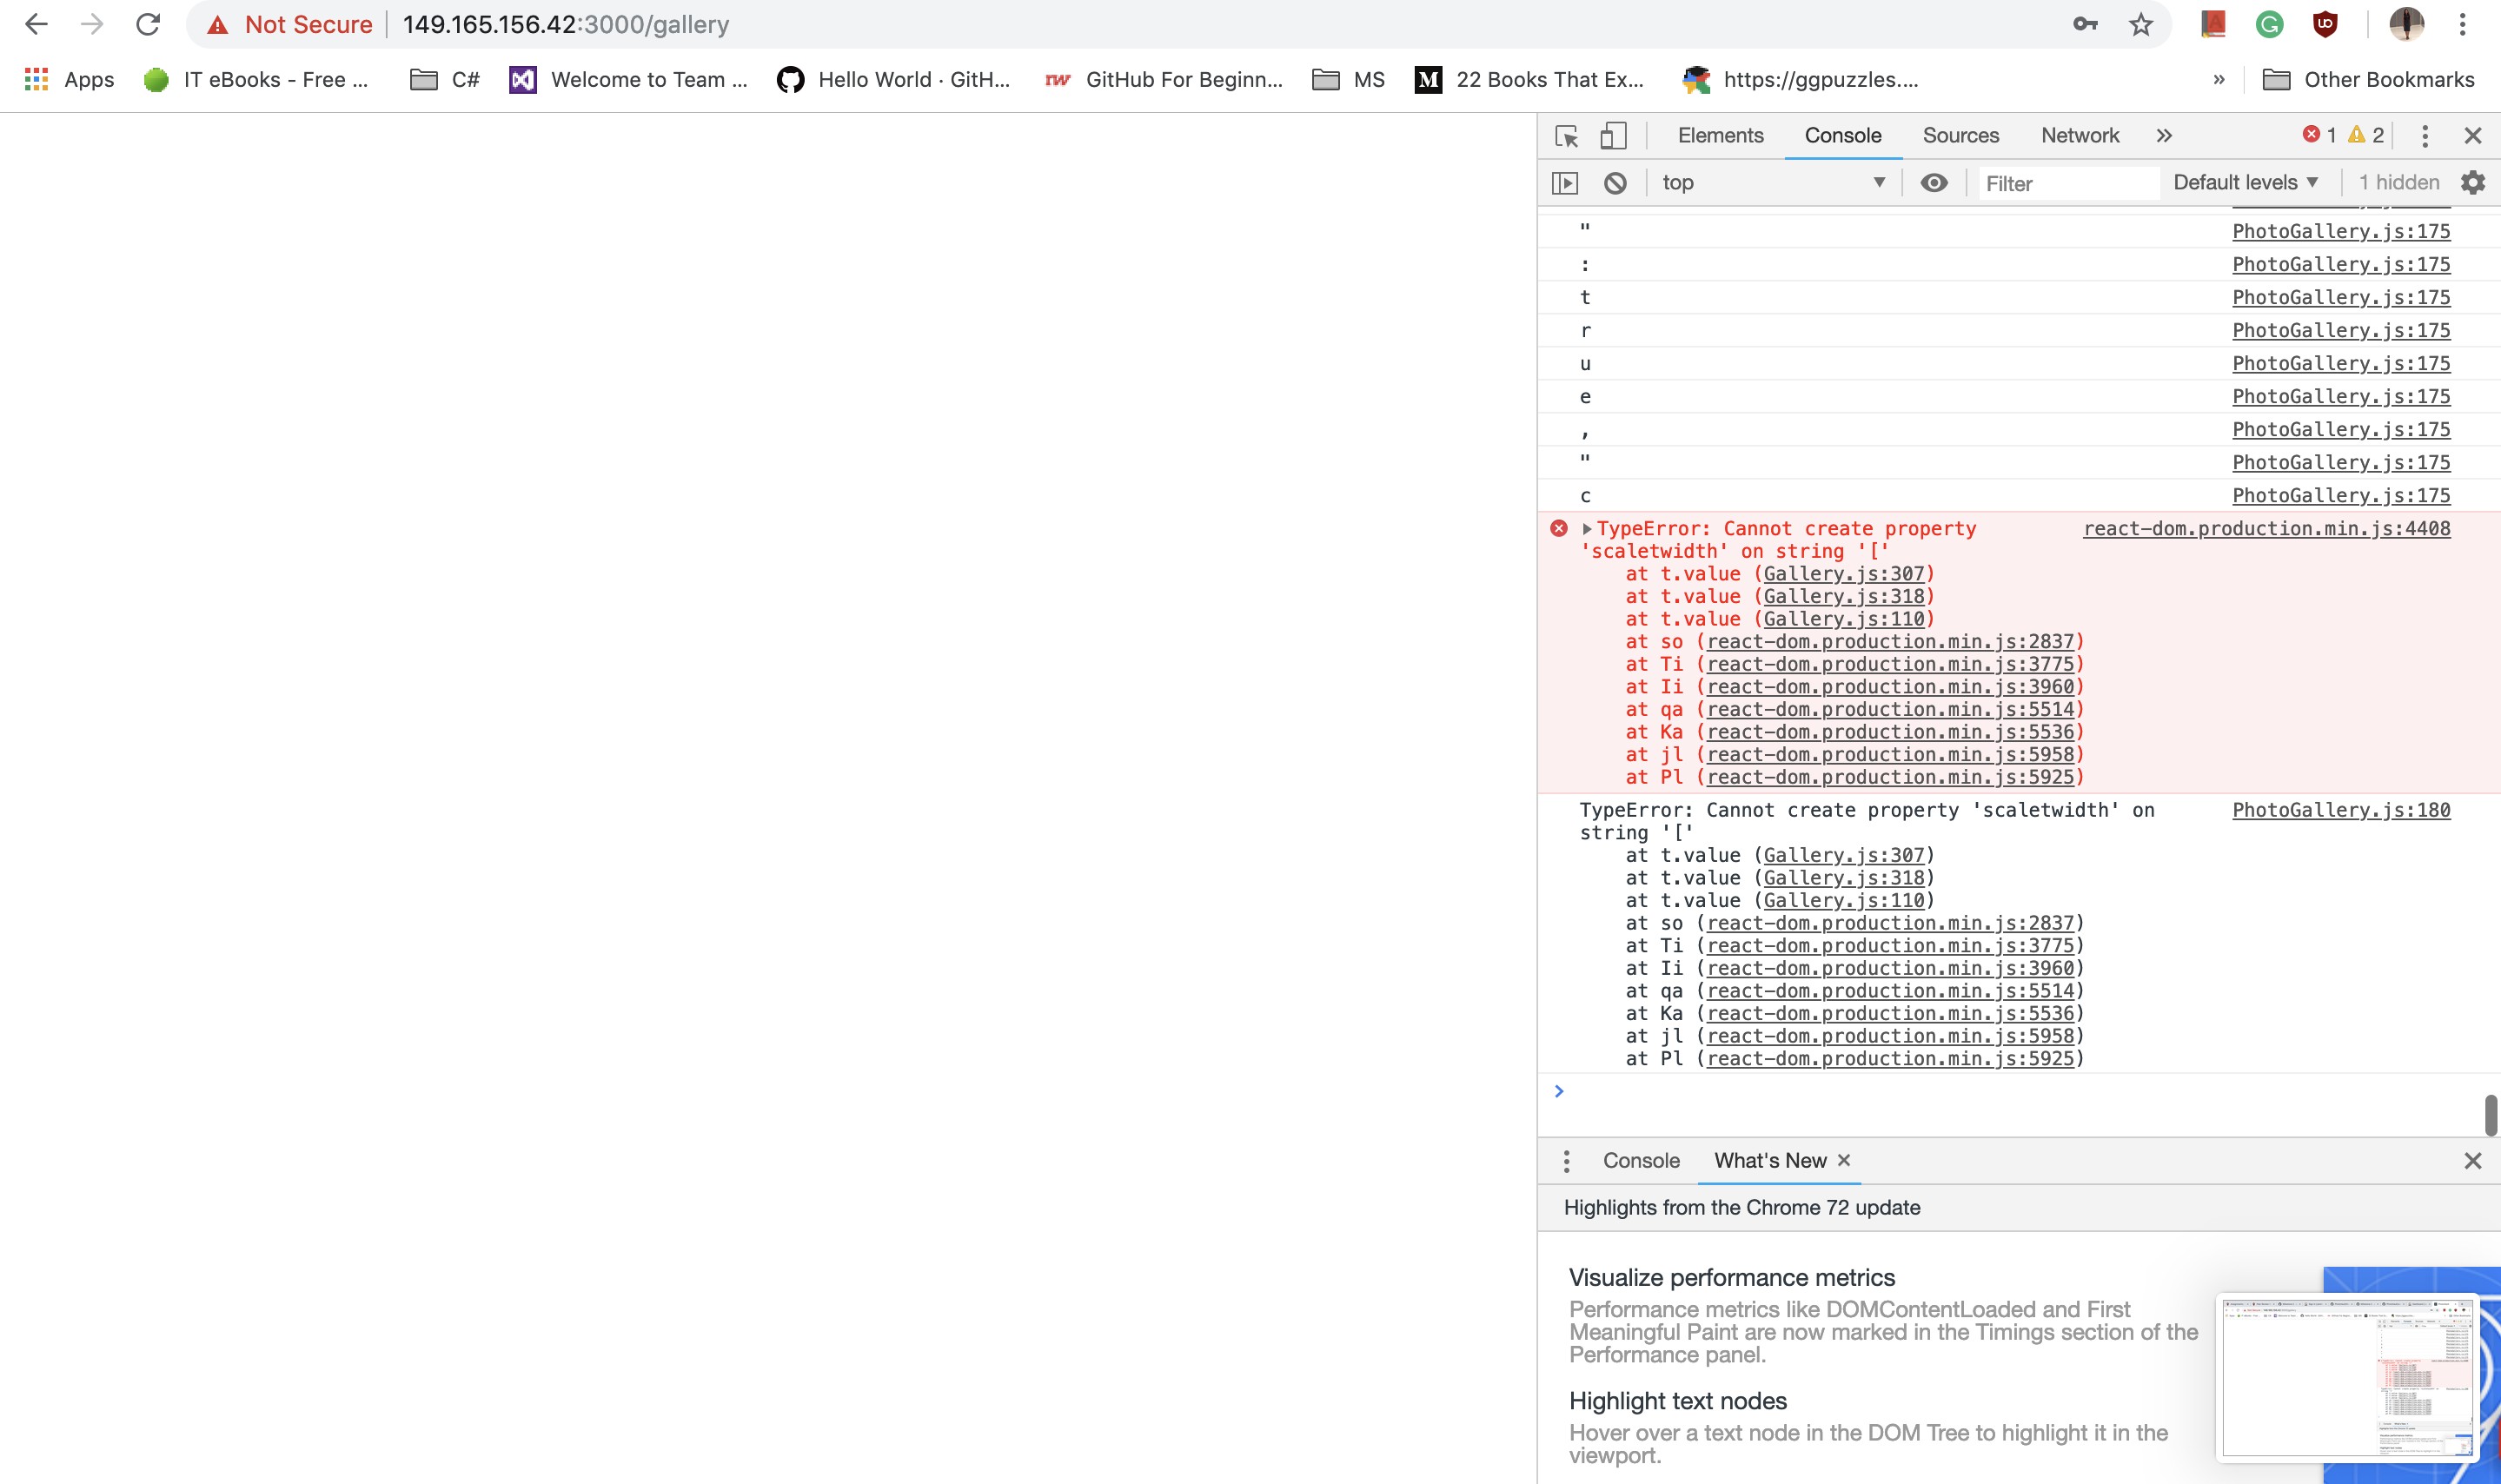Create a live expression with the eye icon

pyautogui.click(x=1934, y=182)
